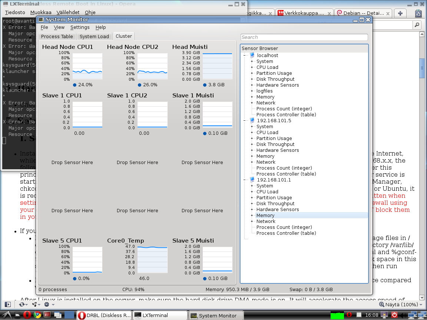Click the Chrome icon in the taskbar
Screen dimensions: 427x320
click(x=37, y=315)
